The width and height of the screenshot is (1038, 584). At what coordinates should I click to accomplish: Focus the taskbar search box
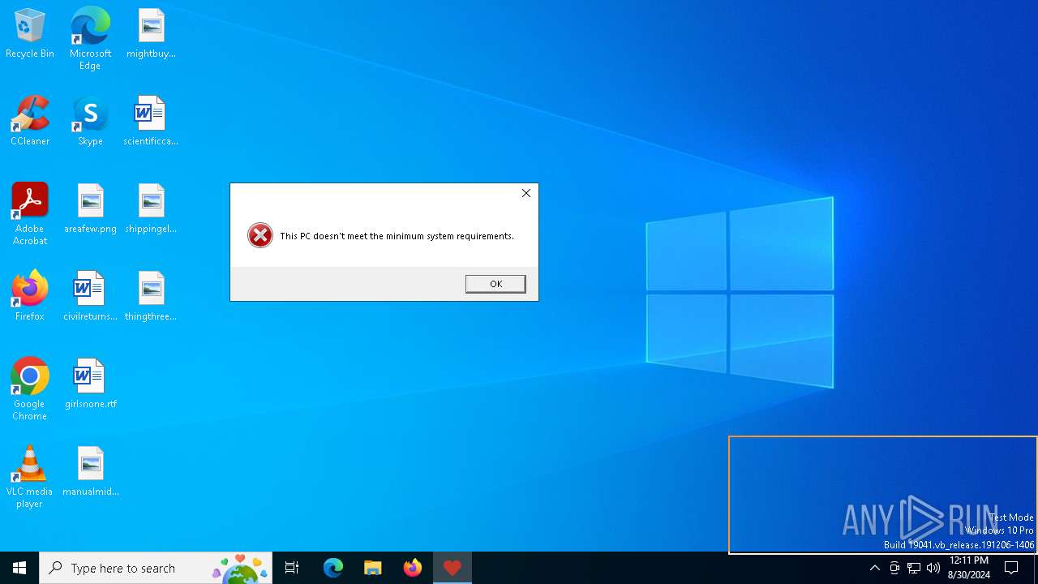pos(156,568)
